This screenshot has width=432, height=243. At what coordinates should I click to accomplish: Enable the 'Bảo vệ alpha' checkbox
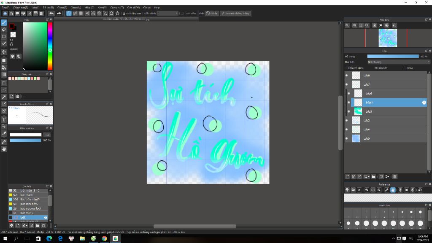pos(347,68)
